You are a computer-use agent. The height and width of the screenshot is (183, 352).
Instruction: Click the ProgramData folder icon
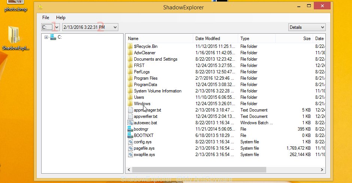pos(130,85)
